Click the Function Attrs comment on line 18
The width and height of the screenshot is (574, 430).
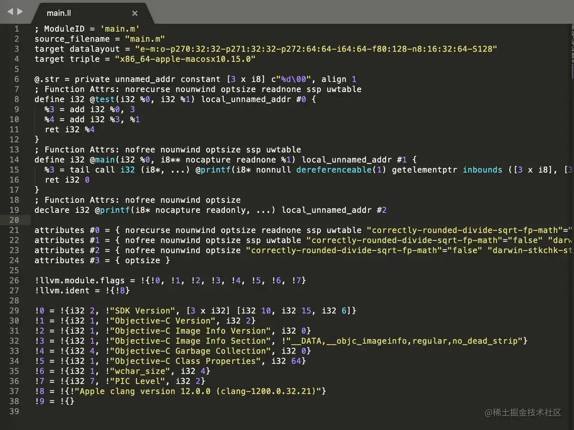[137, 200]
